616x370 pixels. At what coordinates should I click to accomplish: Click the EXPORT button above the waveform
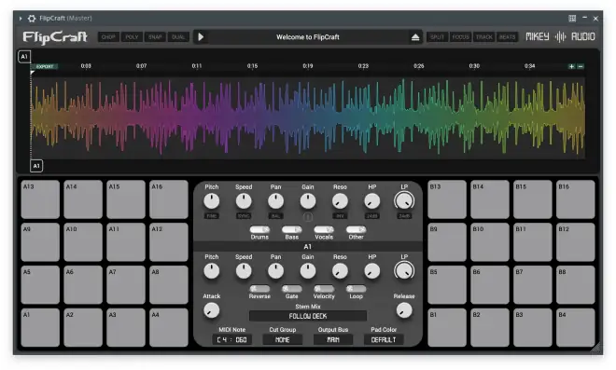pyautogui.click(x=45, y=67)
